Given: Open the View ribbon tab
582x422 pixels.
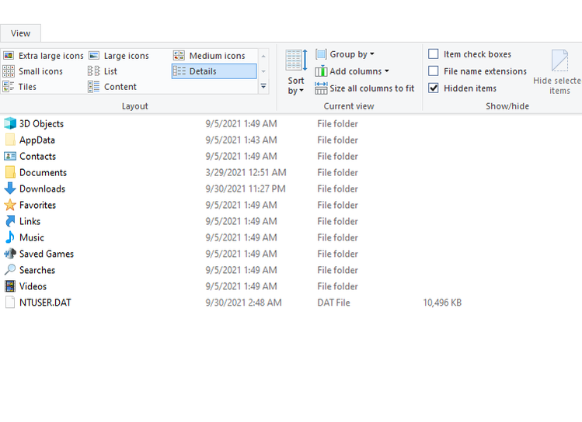Looking at the screenshot, I should [20, 33].
